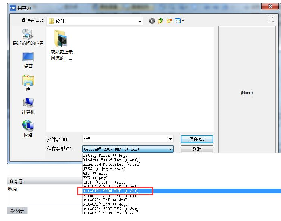
Task: Choose AutoCAD 2004 DXF (*.dxf) format
Action: click(x=111, y=191)
